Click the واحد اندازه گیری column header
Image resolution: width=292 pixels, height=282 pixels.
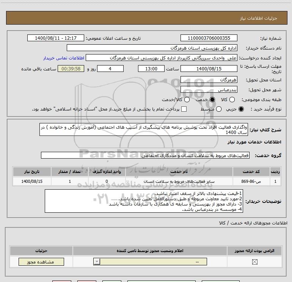pyautogui.click(x=107, y=171)
